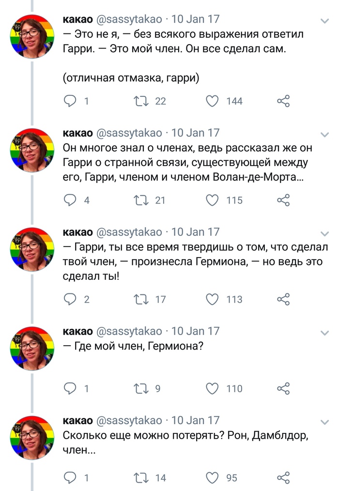Open the @sassytakao handle on the last tweet

130,420
